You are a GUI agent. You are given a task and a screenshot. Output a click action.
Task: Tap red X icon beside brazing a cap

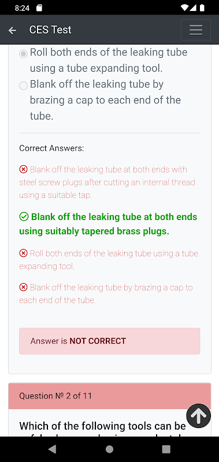[23, 287]
